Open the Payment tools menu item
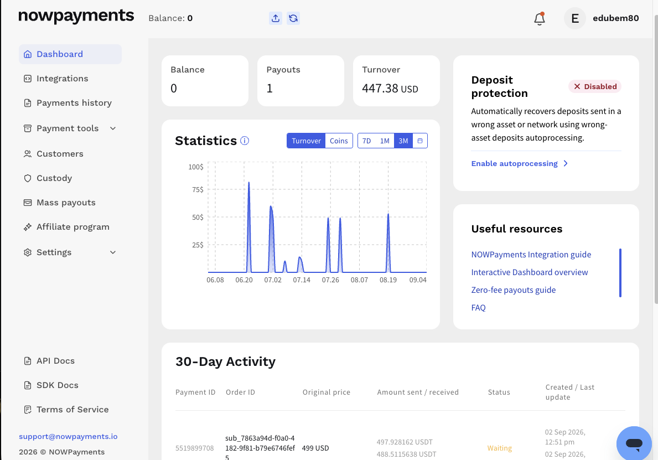Screen dimensions: 658x460 [68, 128]
